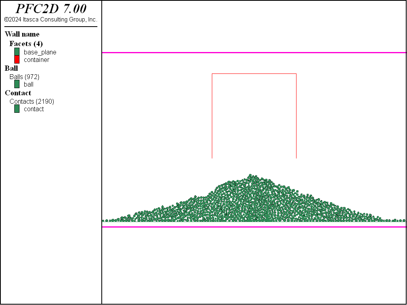Click the 'base_plane' label
The width and height of the screenshot is (407, 305).
(x=40, y=52)
